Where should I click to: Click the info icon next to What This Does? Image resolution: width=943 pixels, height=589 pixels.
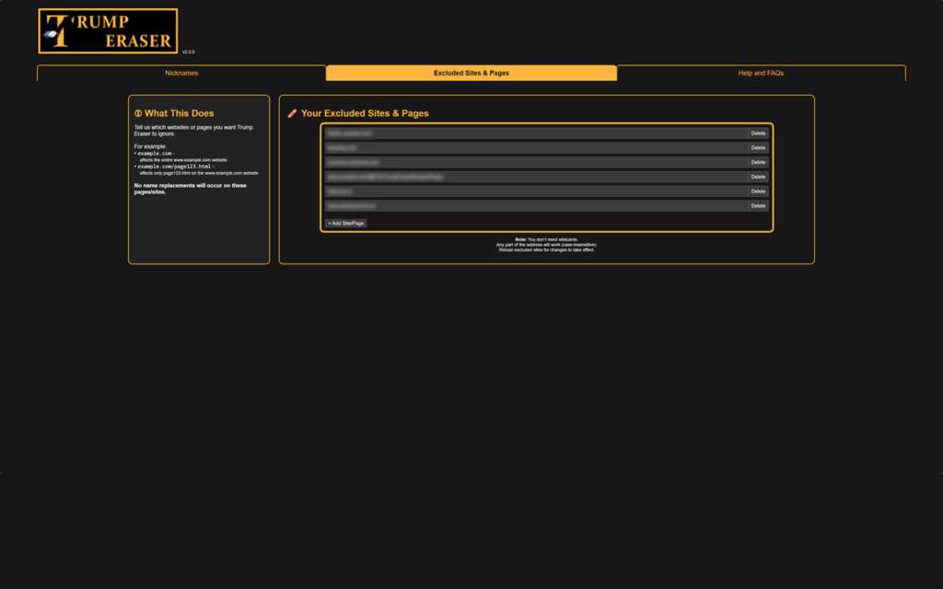tap(138, 113)
